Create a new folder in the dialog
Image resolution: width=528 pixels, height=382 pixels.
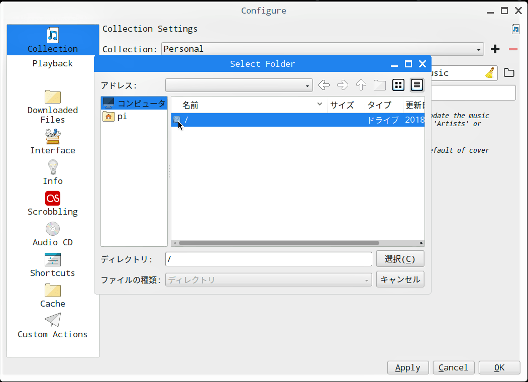coord(379,85)
